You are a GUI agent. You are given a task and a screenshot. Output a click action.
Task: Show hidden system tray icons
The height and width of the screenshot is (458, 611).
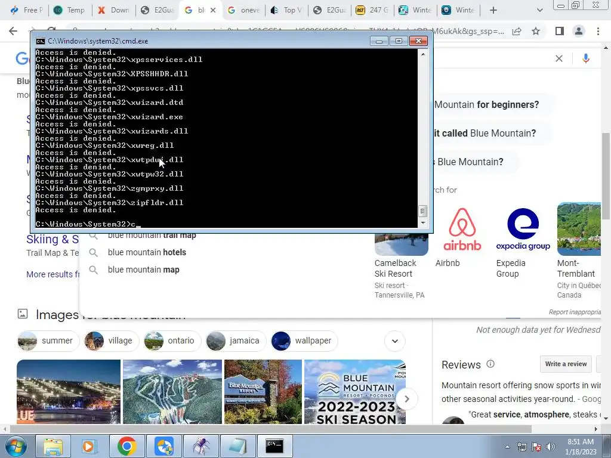pos(507,446)
